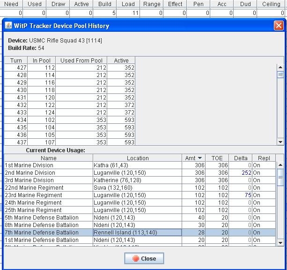The height and width of the screenshot is (270, 287).
Task: Select the 23rd Marine Regiment row
Action: (140, 195)
